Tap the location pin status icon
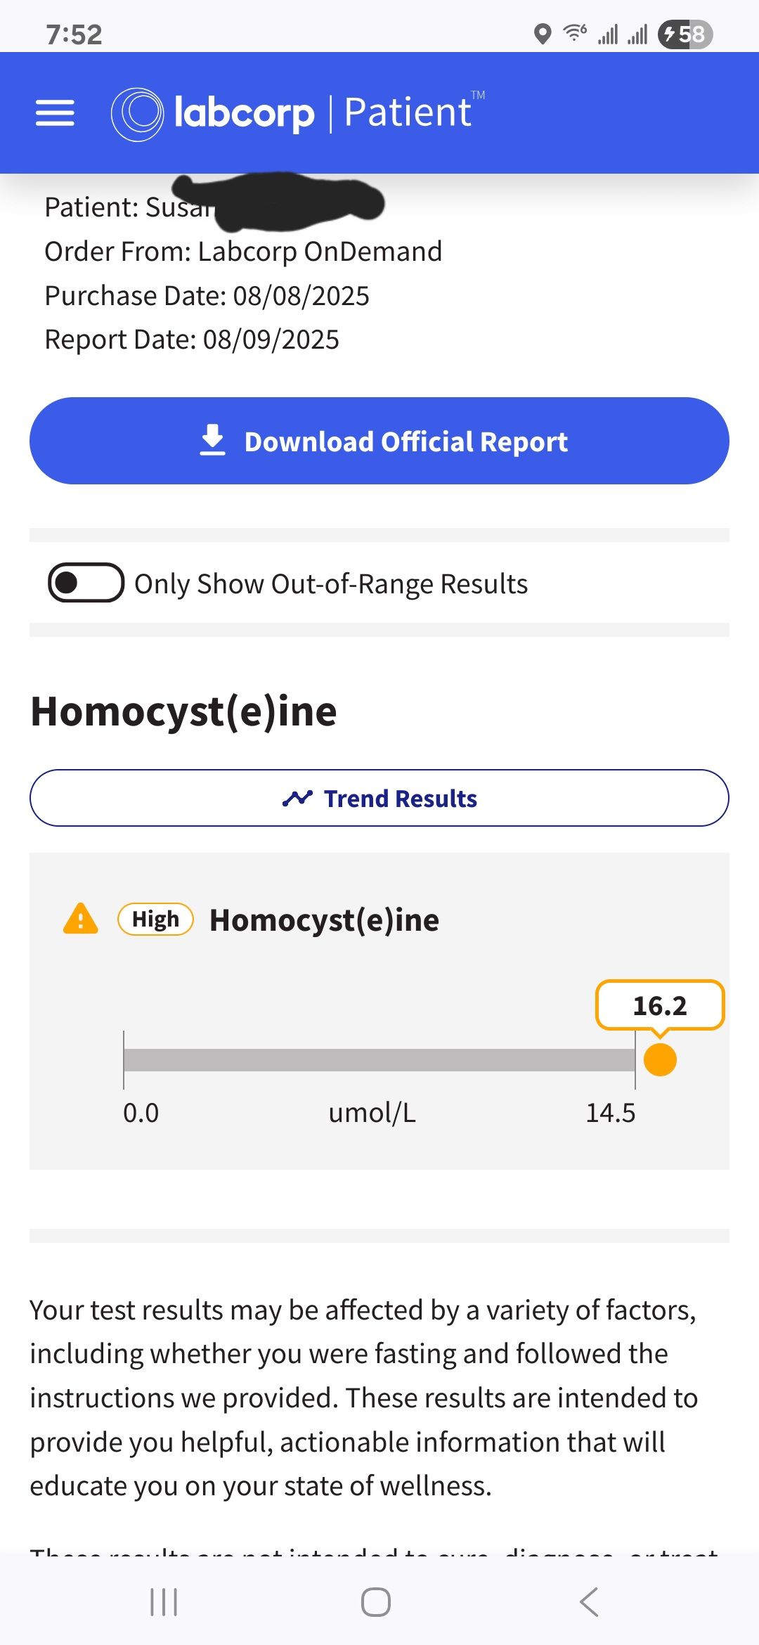759x1645 pixels. 542,34
